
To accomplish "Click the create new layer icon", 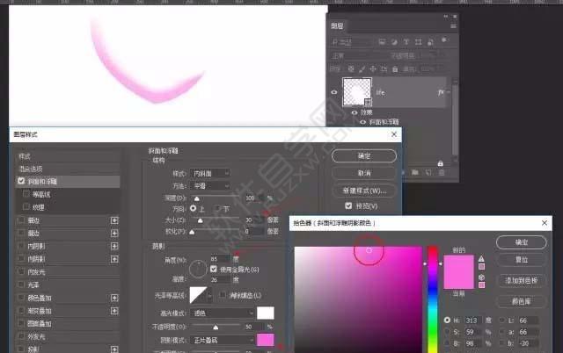I will click(x=428, y=172).
